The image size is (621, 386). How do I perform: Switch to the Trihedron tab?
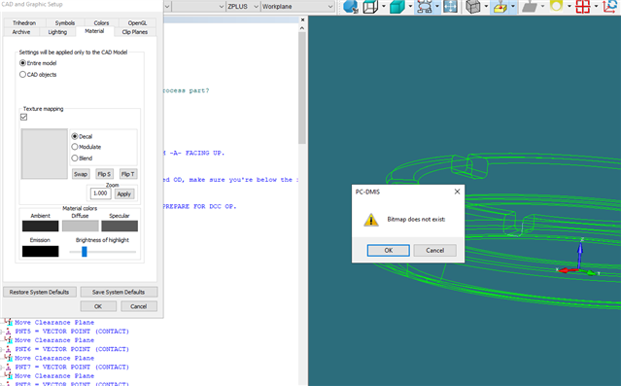tap(24, 23)
